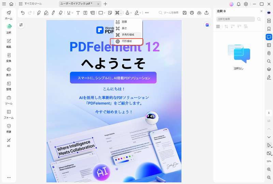Open the Bookmarks panel in right rail
The width and height of the screenshot is (273, 184).
point(269,29)
